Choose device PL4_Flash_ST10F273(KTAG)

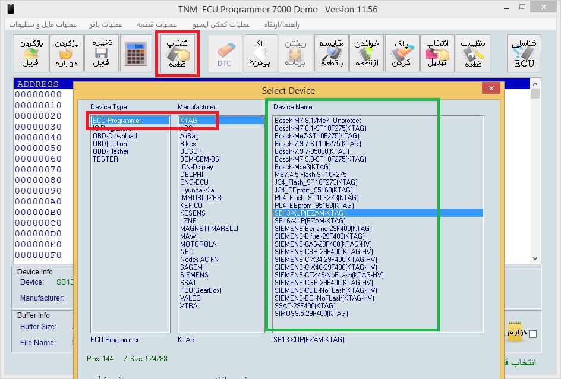[x=316, y=198]
